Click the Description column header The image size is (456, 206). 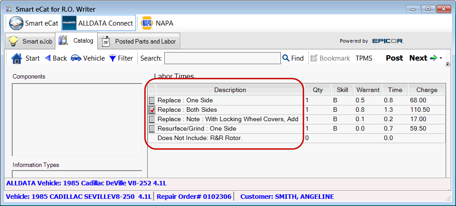pos(230,90)
